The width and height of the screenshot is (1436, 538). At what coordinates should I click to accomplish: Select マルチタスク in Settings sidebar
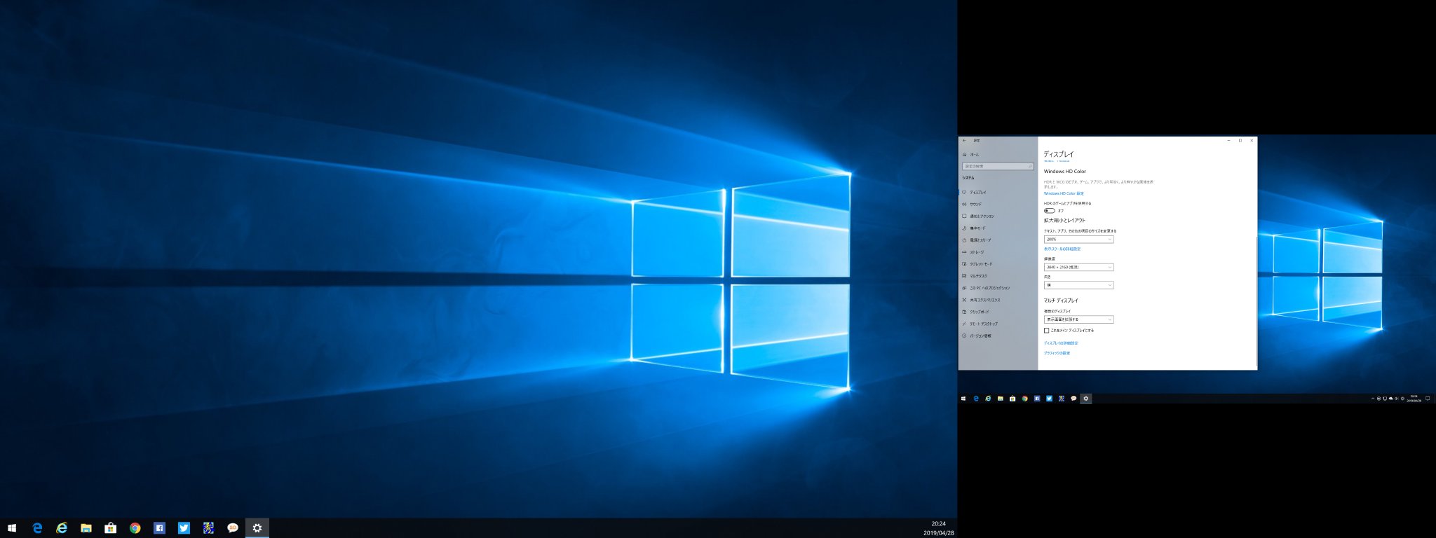point(998,276)
